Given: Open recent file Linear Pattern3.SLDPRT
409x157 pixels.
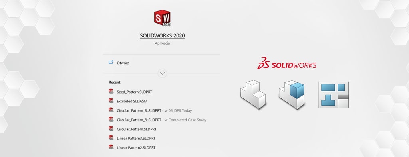Looking at the screenshot, I should tap(136, 138).
